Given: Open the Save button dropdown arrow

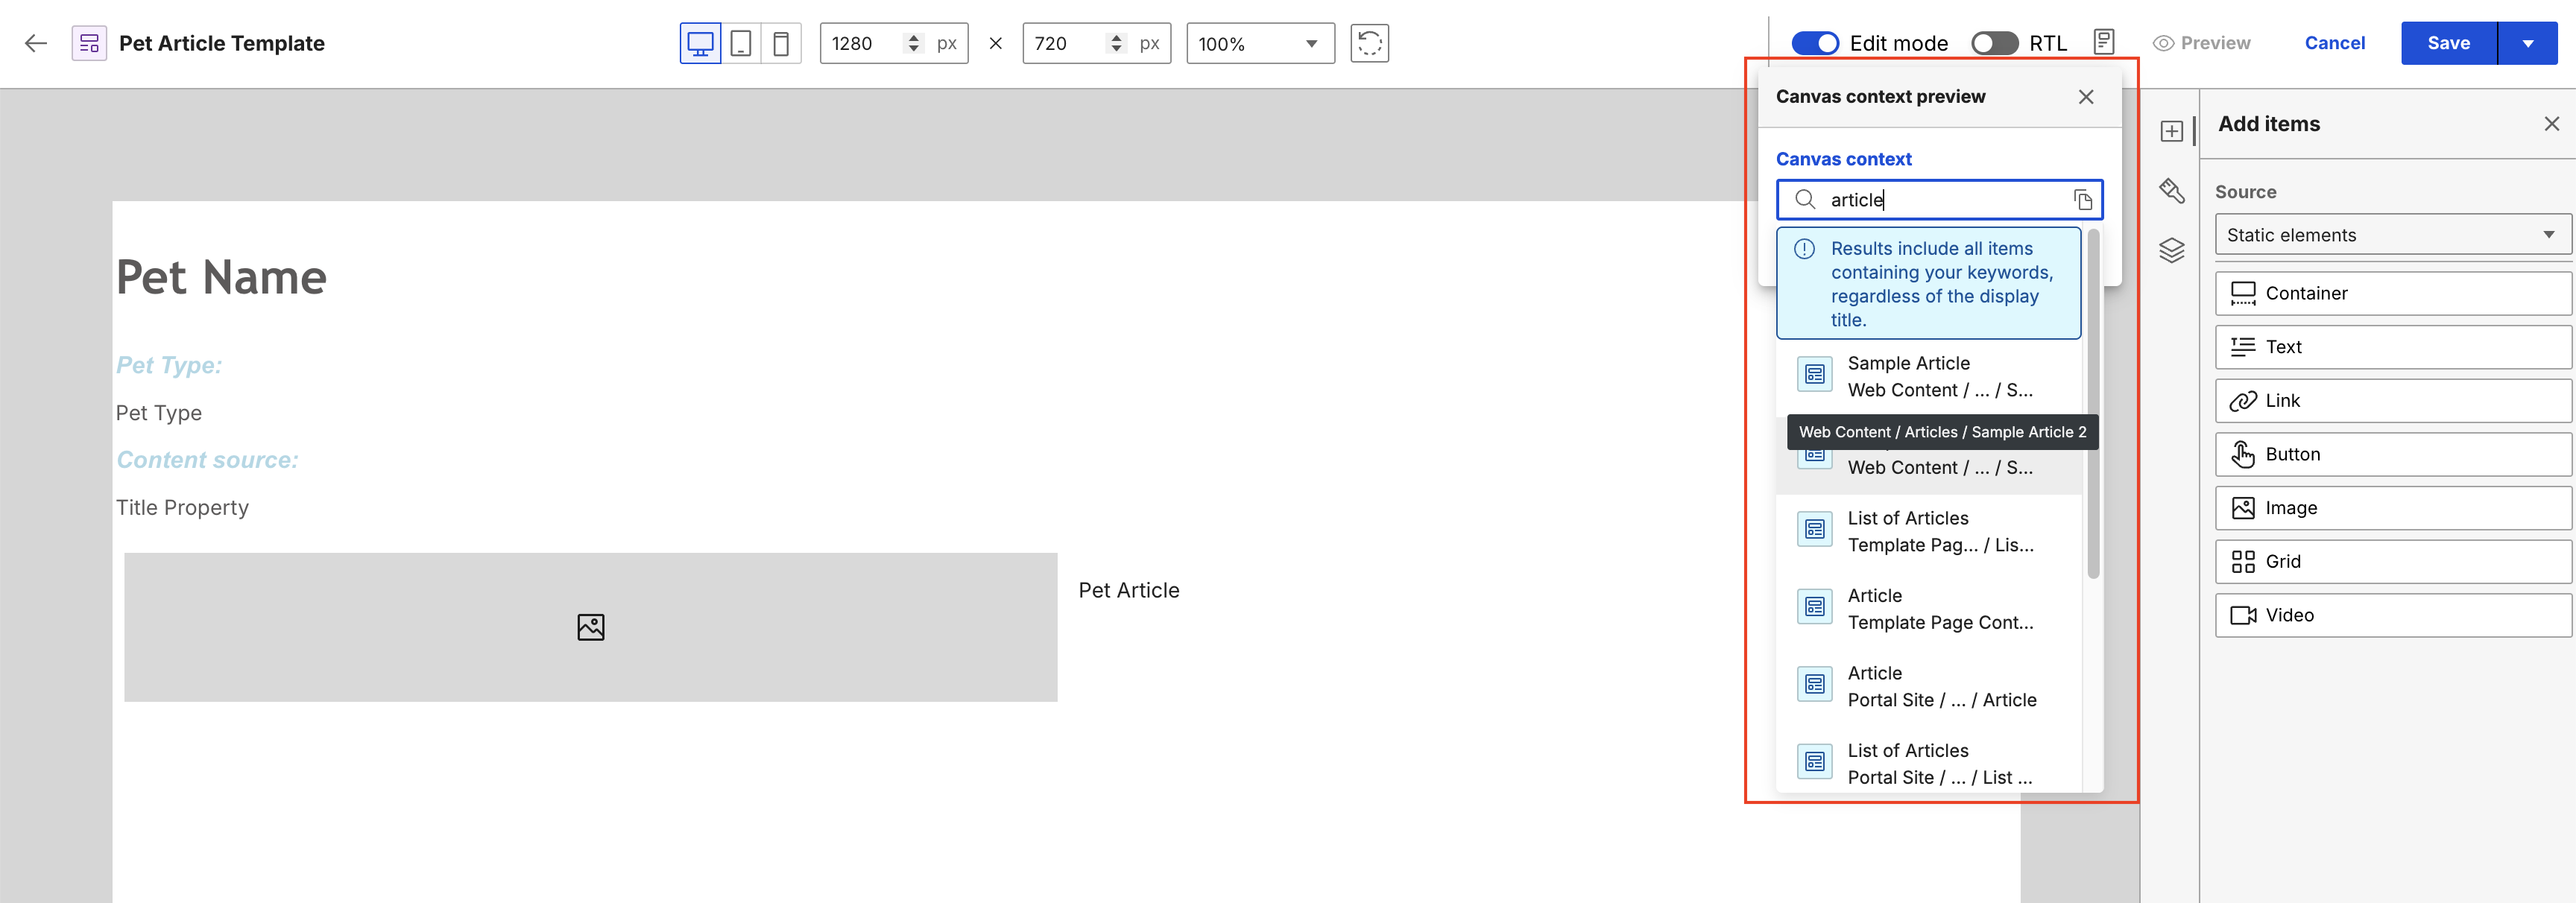Looking at the screenshot, I should tap(2527, 43).
